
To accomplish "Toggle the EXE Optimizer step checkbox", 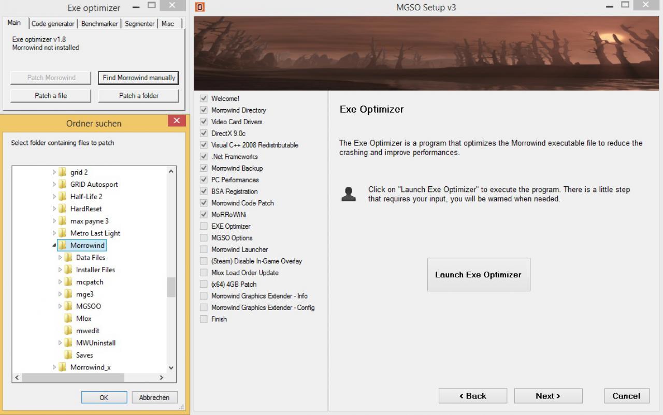I will pyautogui.click(x=204, y=226).
